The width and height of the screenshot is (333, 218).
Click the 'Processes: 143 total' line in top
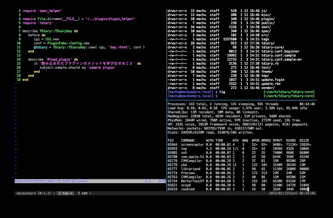tap(223, 104)
